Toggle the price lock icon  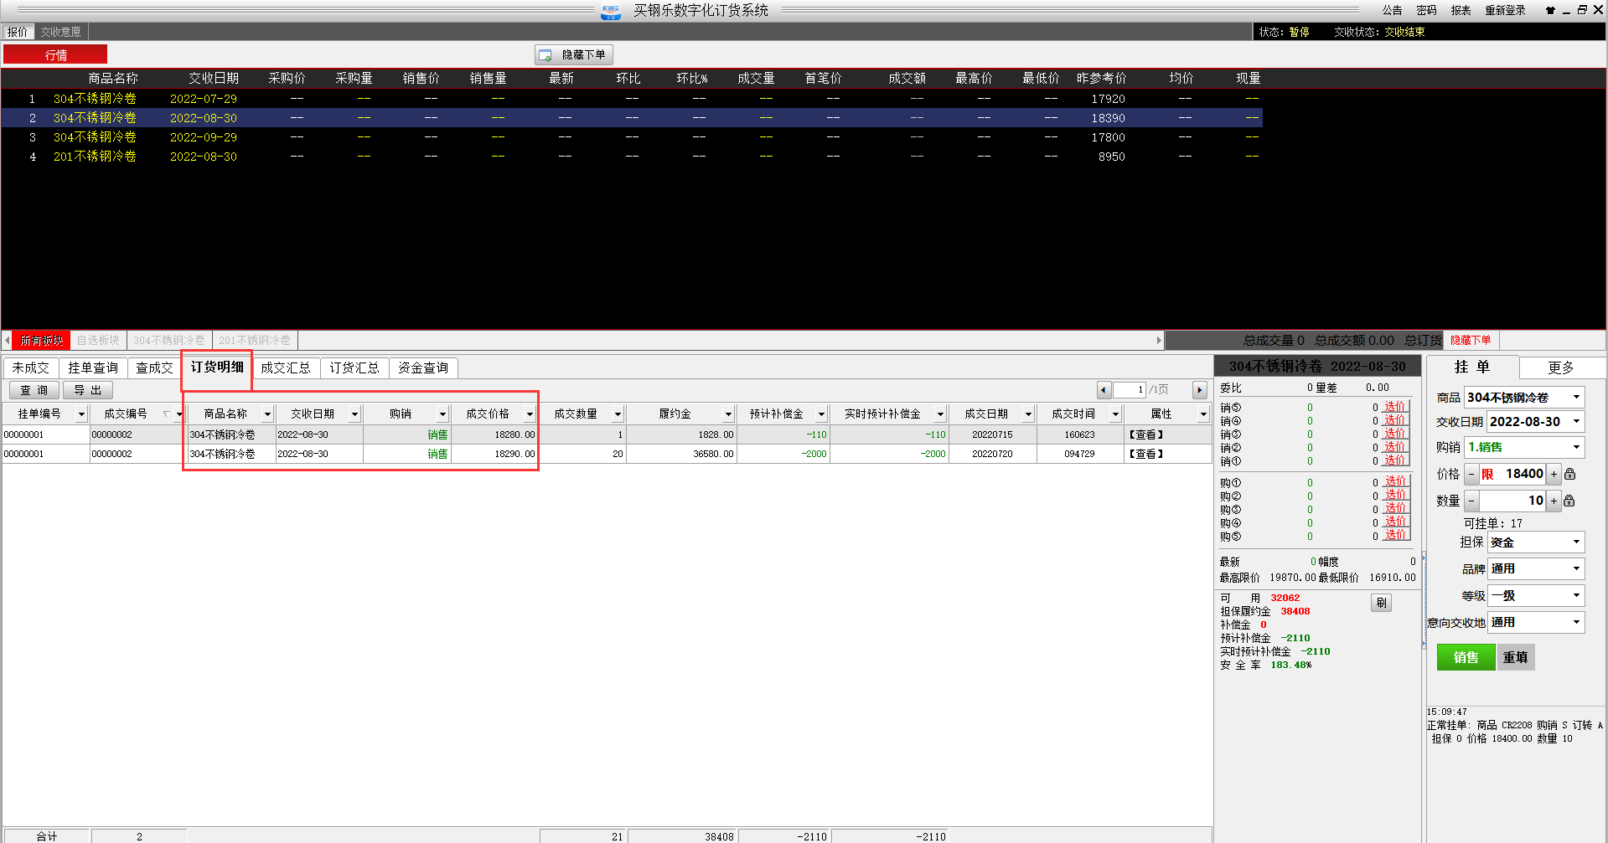click(1570, 475)
